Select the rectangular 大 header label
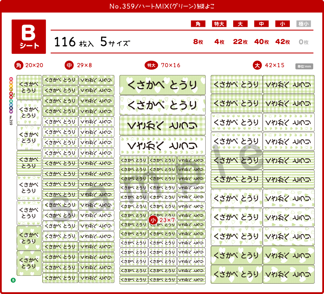 click(x=240, y=24)
